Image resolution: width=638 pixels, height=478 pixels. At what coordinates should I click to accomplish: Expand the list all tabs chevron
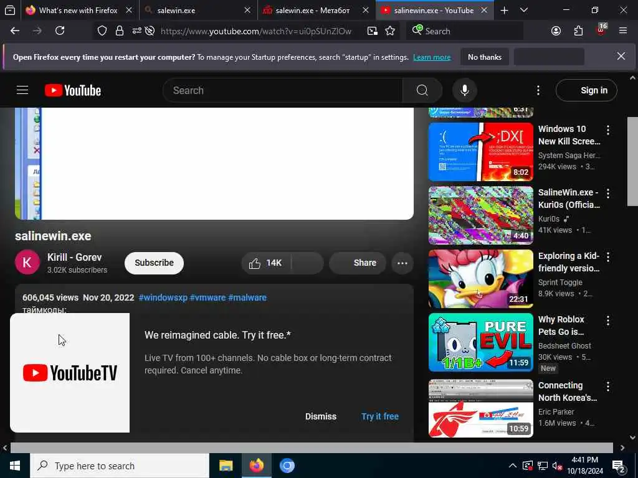pyautogui.click(x=524, y=10)
